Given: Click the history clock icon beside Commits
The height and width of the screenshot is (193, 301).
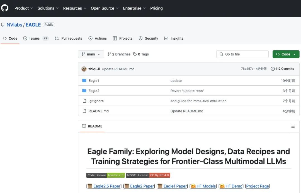Looking at the screenshot, I should click(273, 69).
